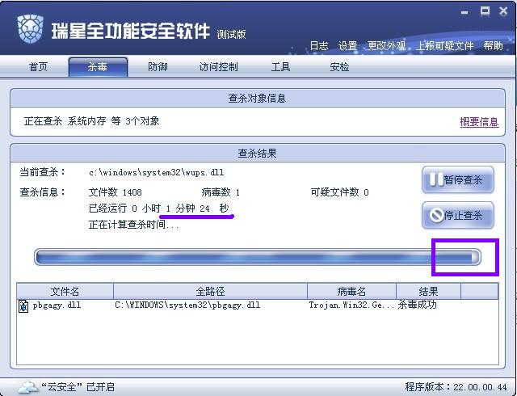Click the pbgagy.dll file icon
This screenshot has height=396, width=517.
pos(23,305)
